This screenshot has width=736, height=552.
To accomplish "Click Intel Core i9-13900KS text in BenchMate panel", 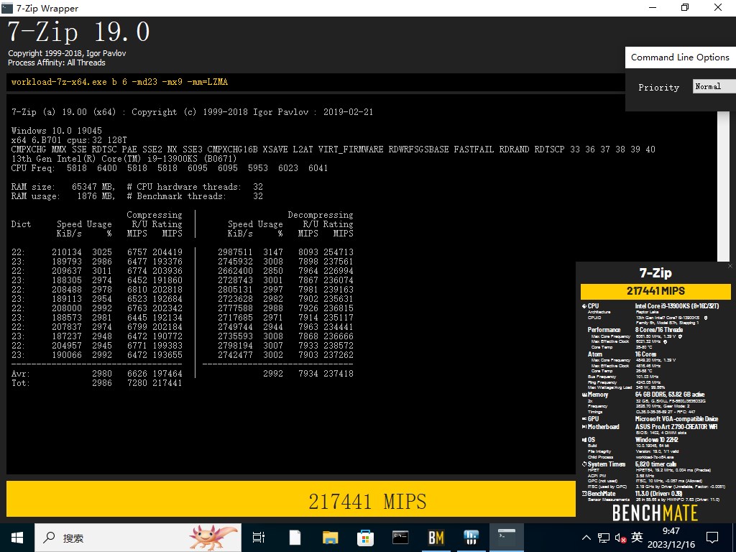I will (x=677, y=306).
